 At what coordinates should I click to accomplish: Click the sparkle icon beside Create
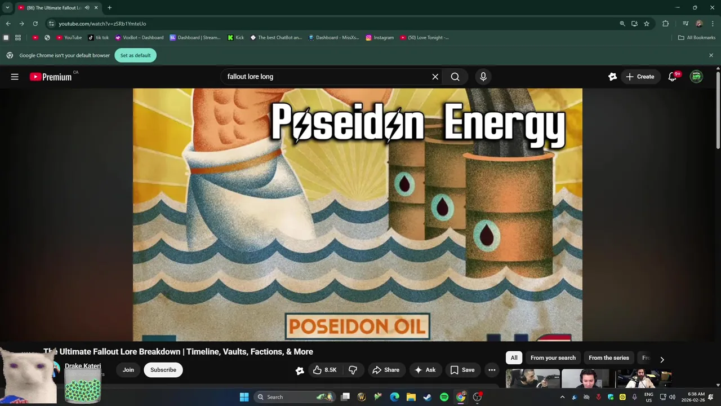(613, 77)
